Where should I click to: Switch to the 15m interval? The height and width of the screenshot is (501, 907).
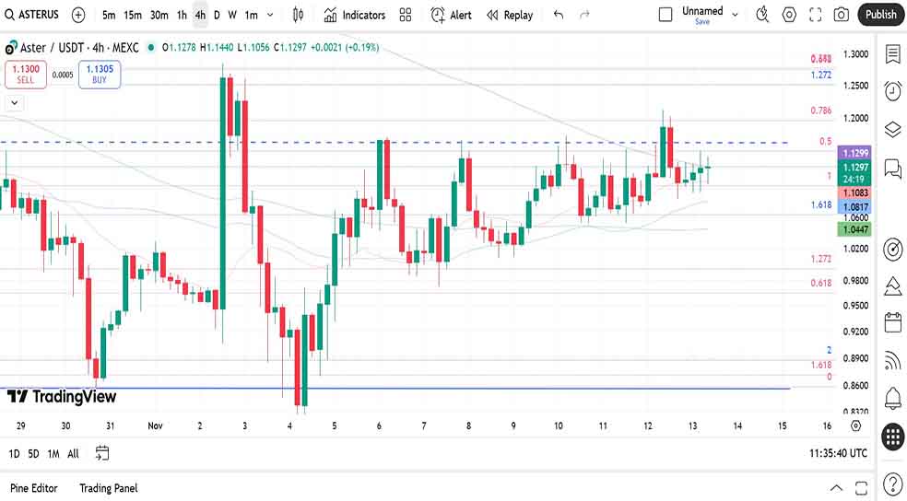[x=133, y=15]
